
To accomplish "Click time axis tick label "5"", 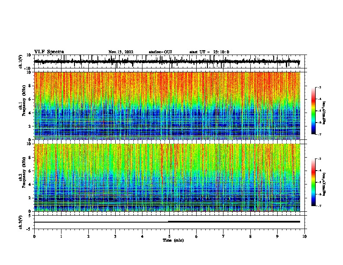I will coord(169,236).
